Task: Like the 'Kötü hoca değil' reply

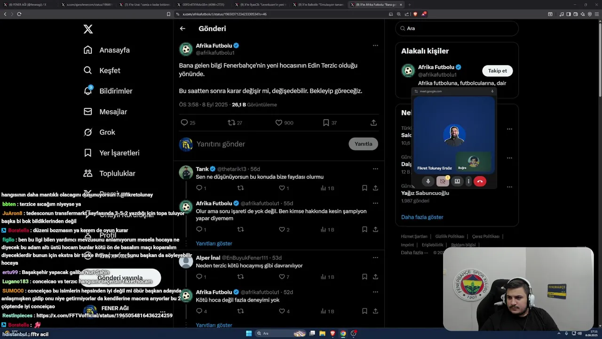Action: tap(282, 311)
